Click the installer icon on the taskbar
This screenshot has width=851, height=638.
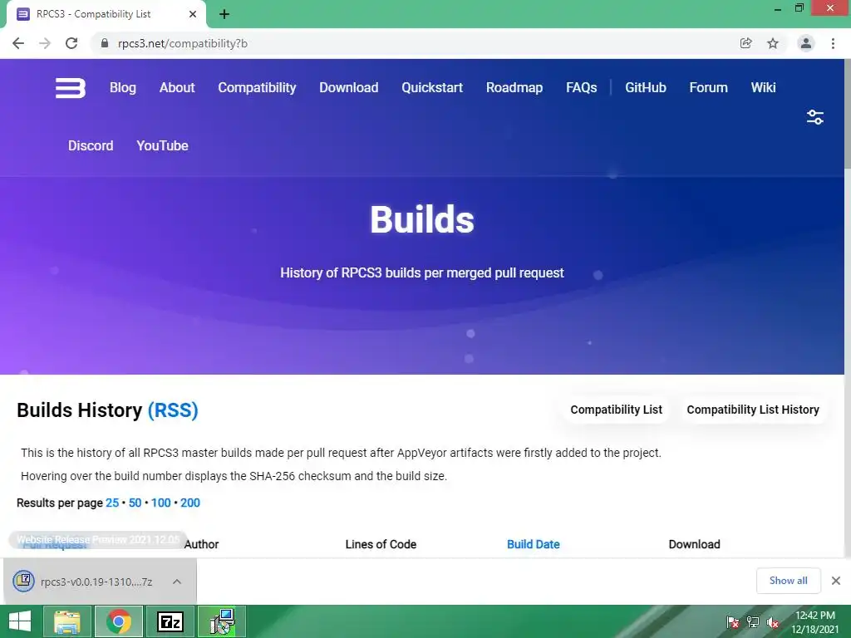pyautogui.click(x=221, y=621)
